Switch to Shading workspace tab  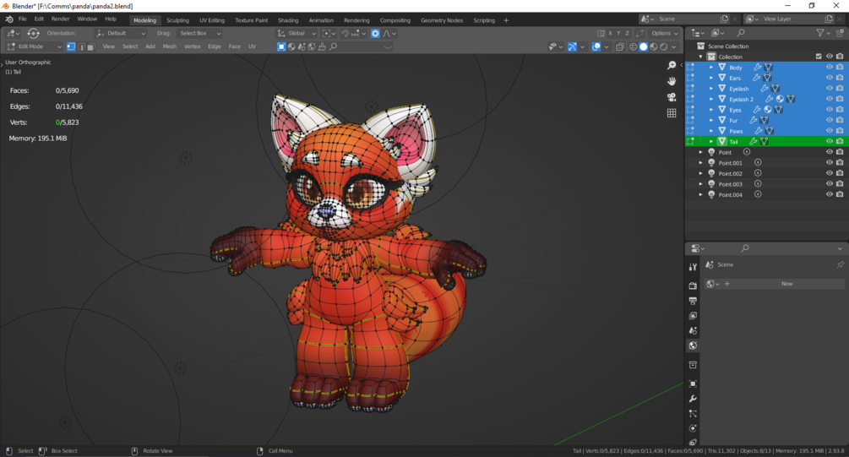pyautogui.click(x=288, y=20)
